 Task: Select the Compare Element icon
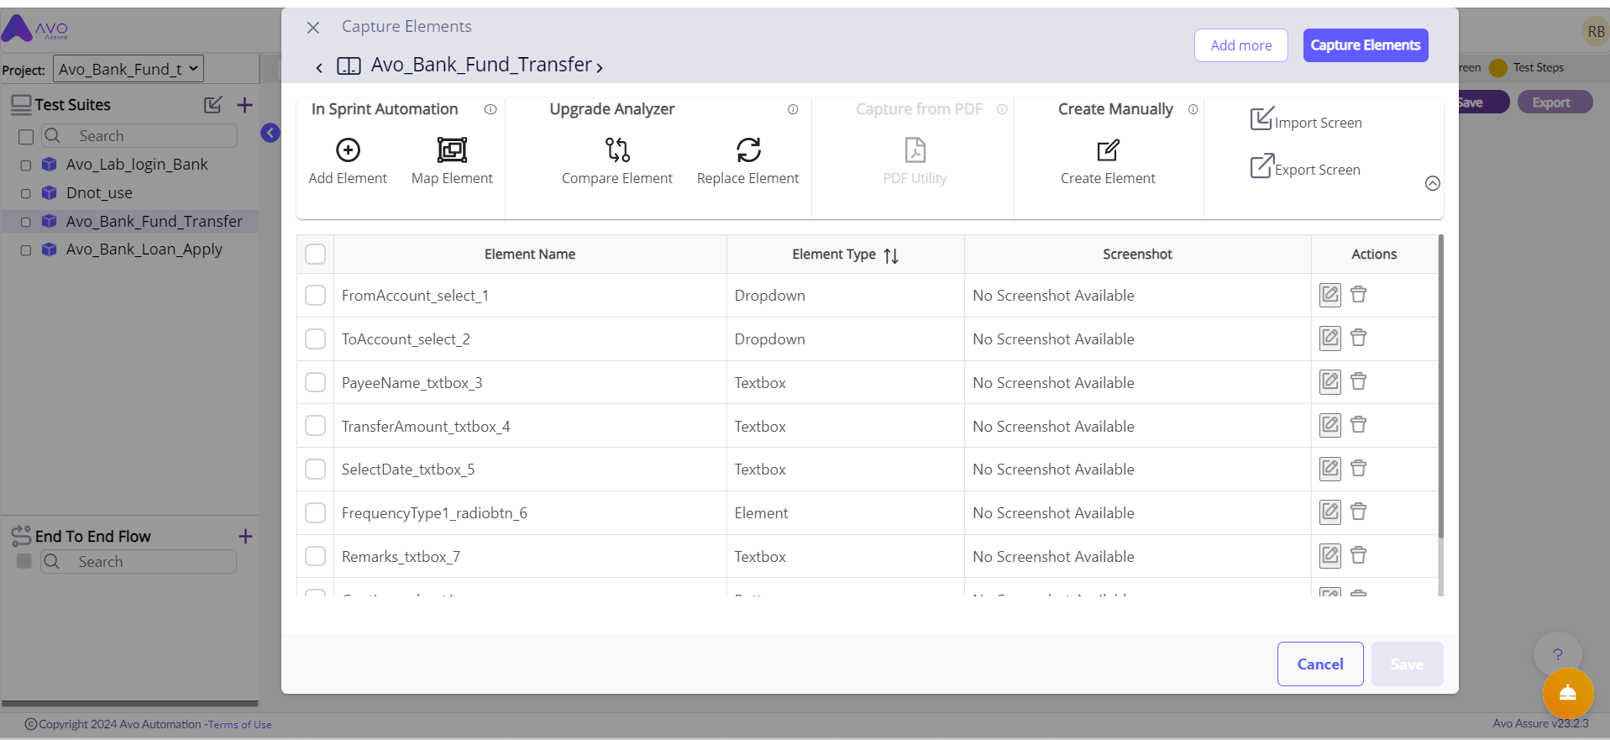[617, 150]
